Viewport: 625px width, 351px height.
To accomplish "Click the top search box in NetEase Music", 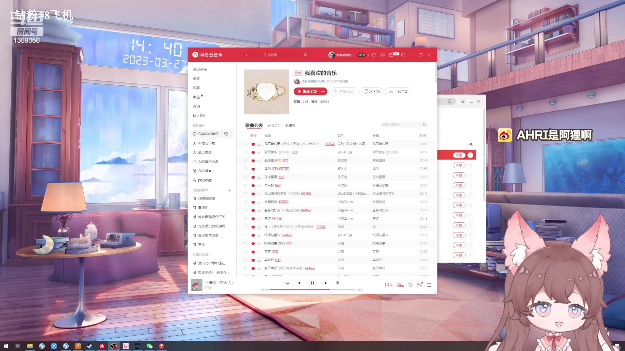I will (x=281, y=55).
